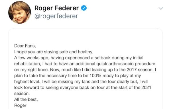Open the @rogerfederer handle link
The image size is (171, 109).
[56, 16]
